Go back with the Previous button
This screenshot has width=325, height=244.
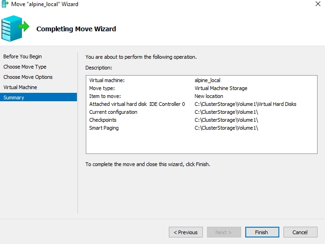[186, 232]
